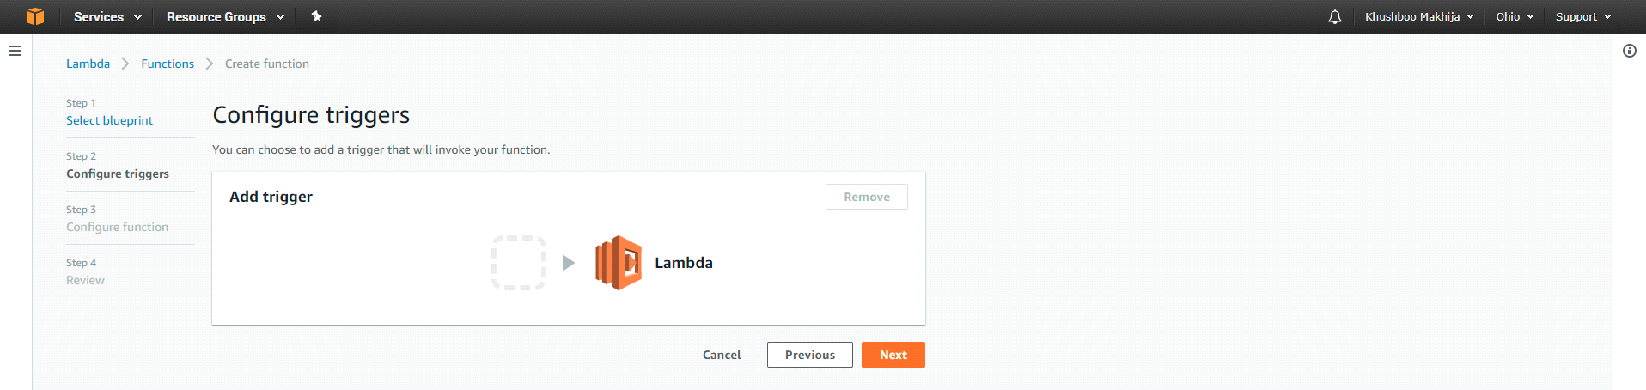Click the orange Lambda function icon
Viewport: 1646px width, 390px height.
point(619,263)
